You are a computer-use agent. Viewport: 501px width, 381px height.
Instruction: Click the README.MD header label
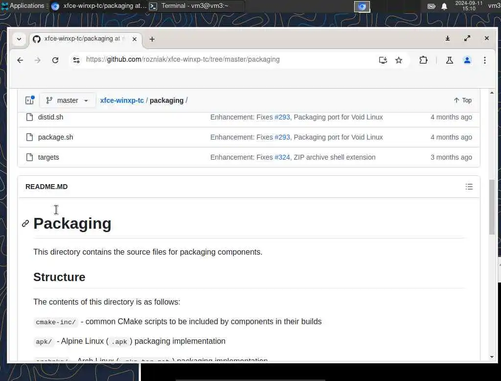(46, 187)
